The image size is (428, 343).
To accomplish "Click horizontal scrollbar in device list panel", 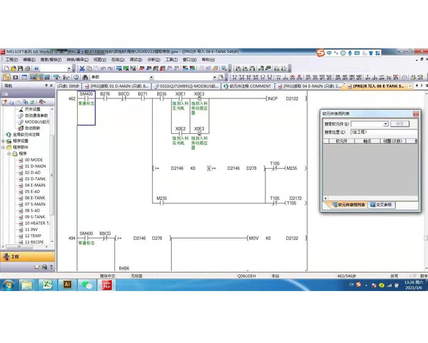I will 367,197.
